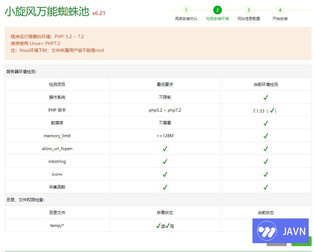
Task: Click allow_url_fopen minimum-requirement checkmark
Action: click(165, 149)
